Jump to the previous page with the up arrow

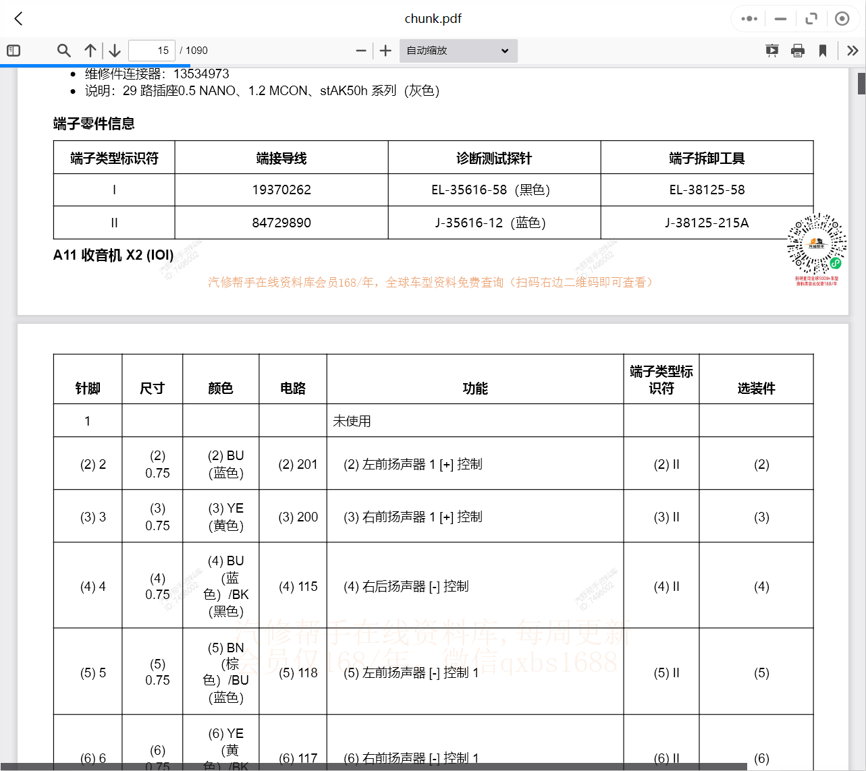pos(90,50)
